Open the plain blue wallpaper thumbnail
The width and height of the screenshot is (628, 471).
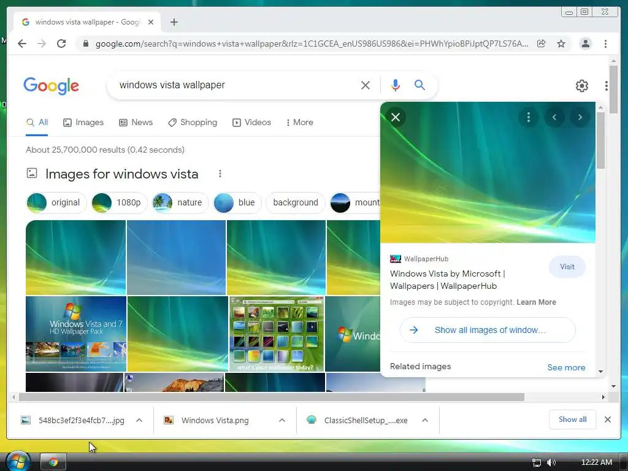pos(176,258)
